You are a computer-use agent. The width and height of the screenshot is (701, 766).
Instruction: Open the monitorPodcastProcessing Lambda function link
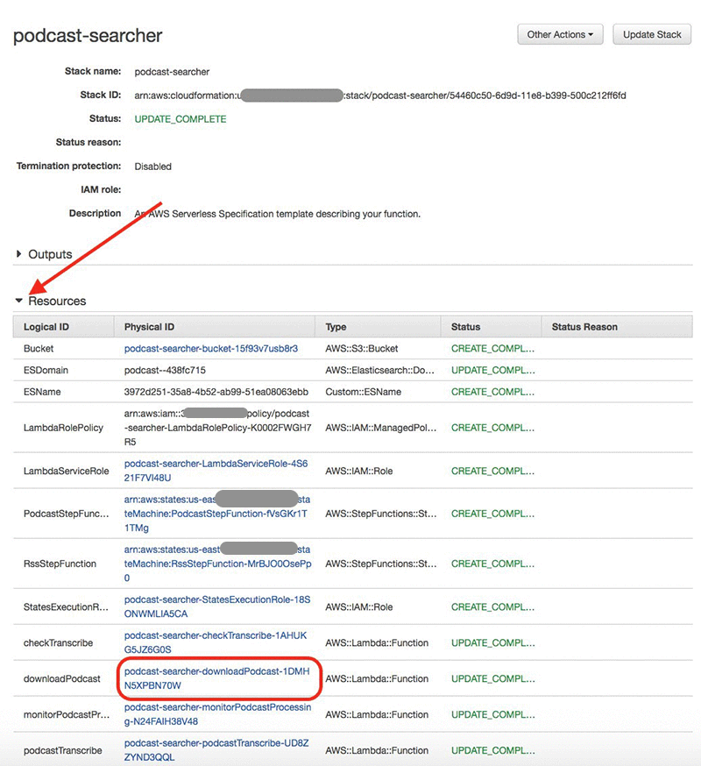217,714
